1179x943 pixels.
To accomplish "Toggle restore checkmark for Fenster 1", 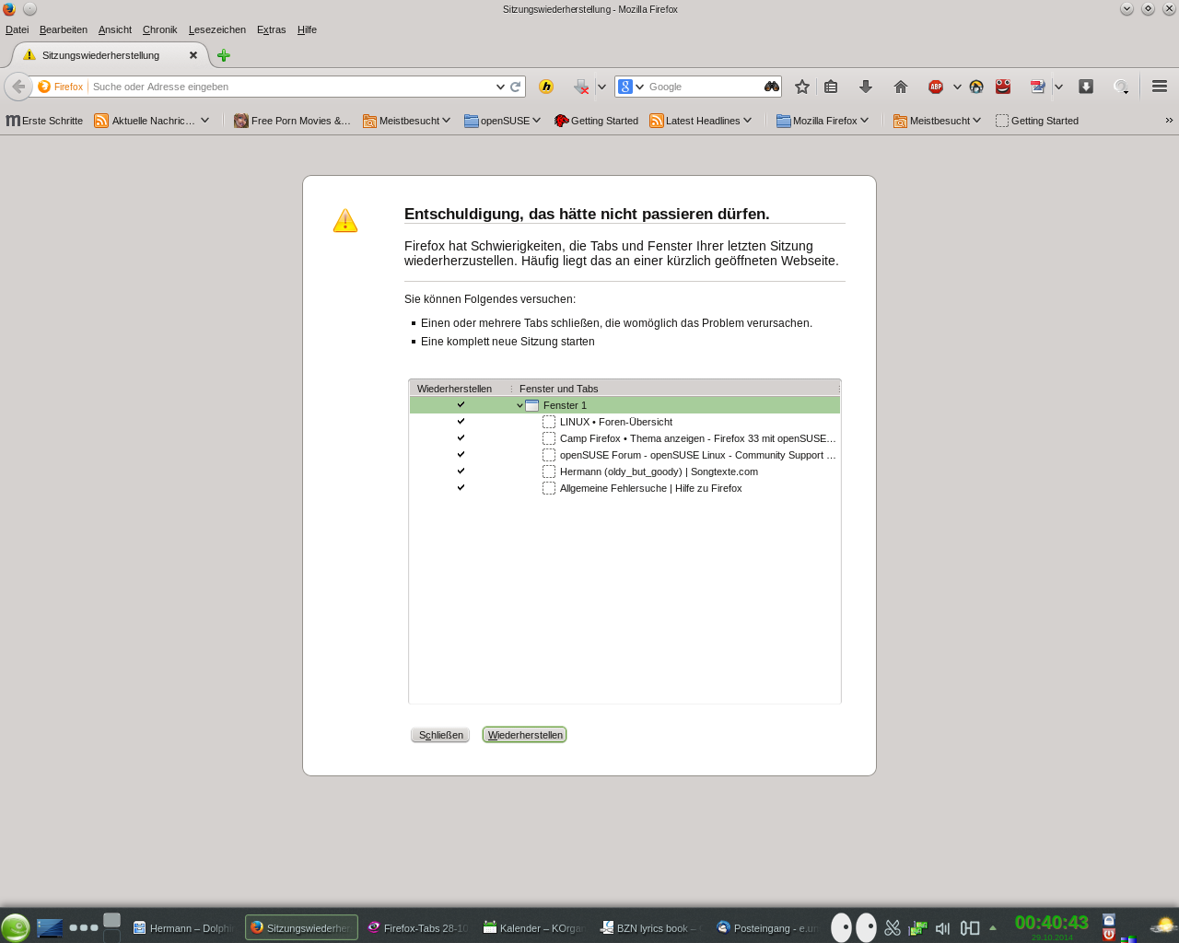I will point(461,405).
